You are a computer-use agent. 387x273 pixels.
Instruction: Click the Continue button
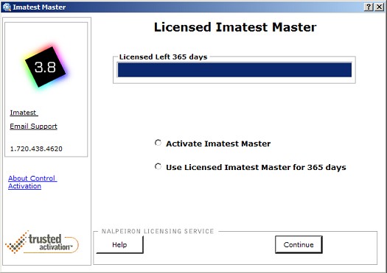299,244
